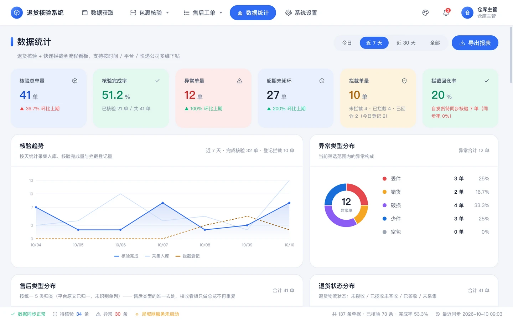
Task: Click the shield icon on 拦截单量 card
Action: click(x=404, y=81)
